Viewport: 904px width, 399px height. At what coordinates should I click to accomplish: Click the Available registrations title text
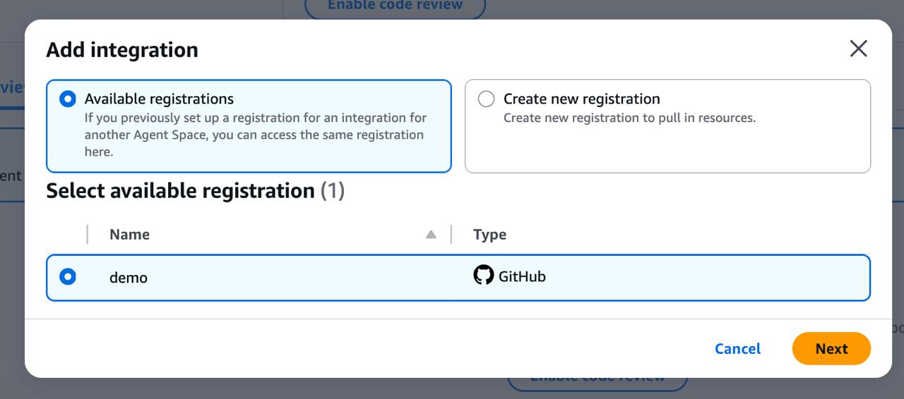[159, 99]
